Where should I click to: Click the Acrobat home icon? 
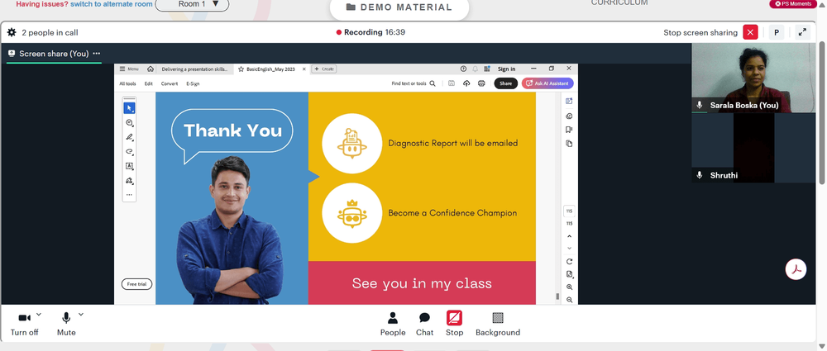(x=151, y=69)
